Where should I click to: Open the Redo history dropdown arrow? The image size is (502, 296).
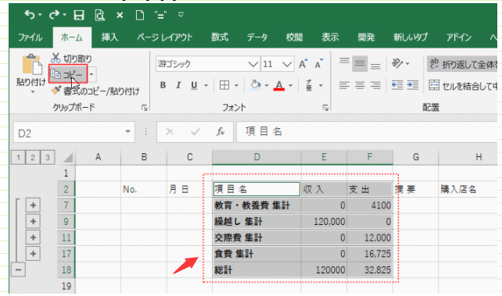64,15
